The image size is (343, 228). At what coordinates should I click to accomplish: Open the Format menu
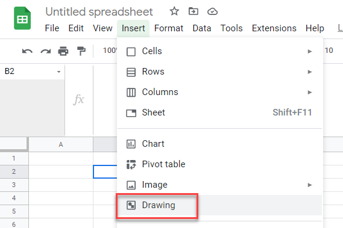(x=169, y=28)
